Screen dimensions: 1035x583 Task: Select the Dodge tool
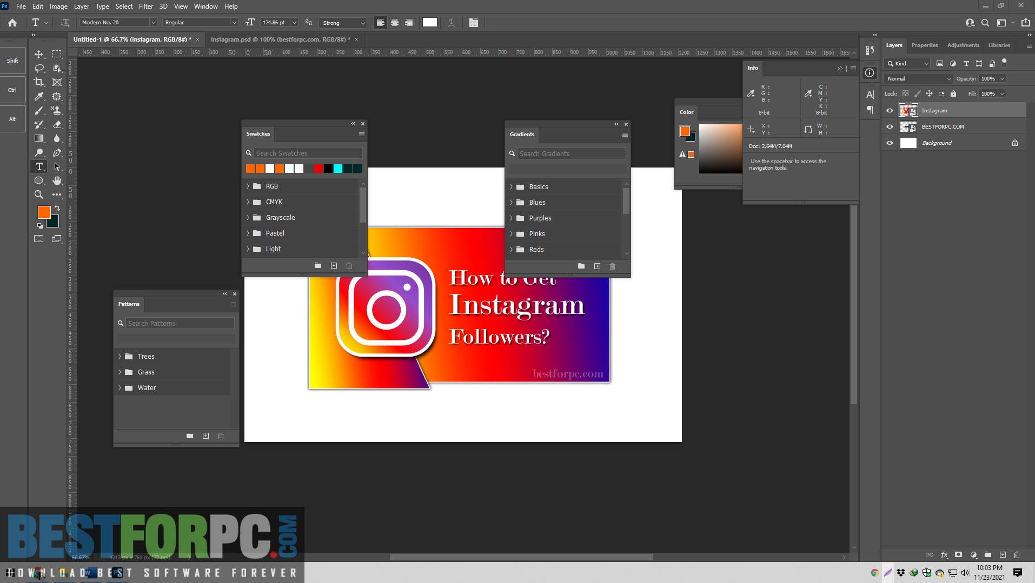point(39,152)
